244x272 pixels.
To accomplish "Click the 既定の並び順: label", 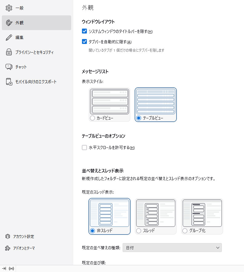I will coord(94,263).
